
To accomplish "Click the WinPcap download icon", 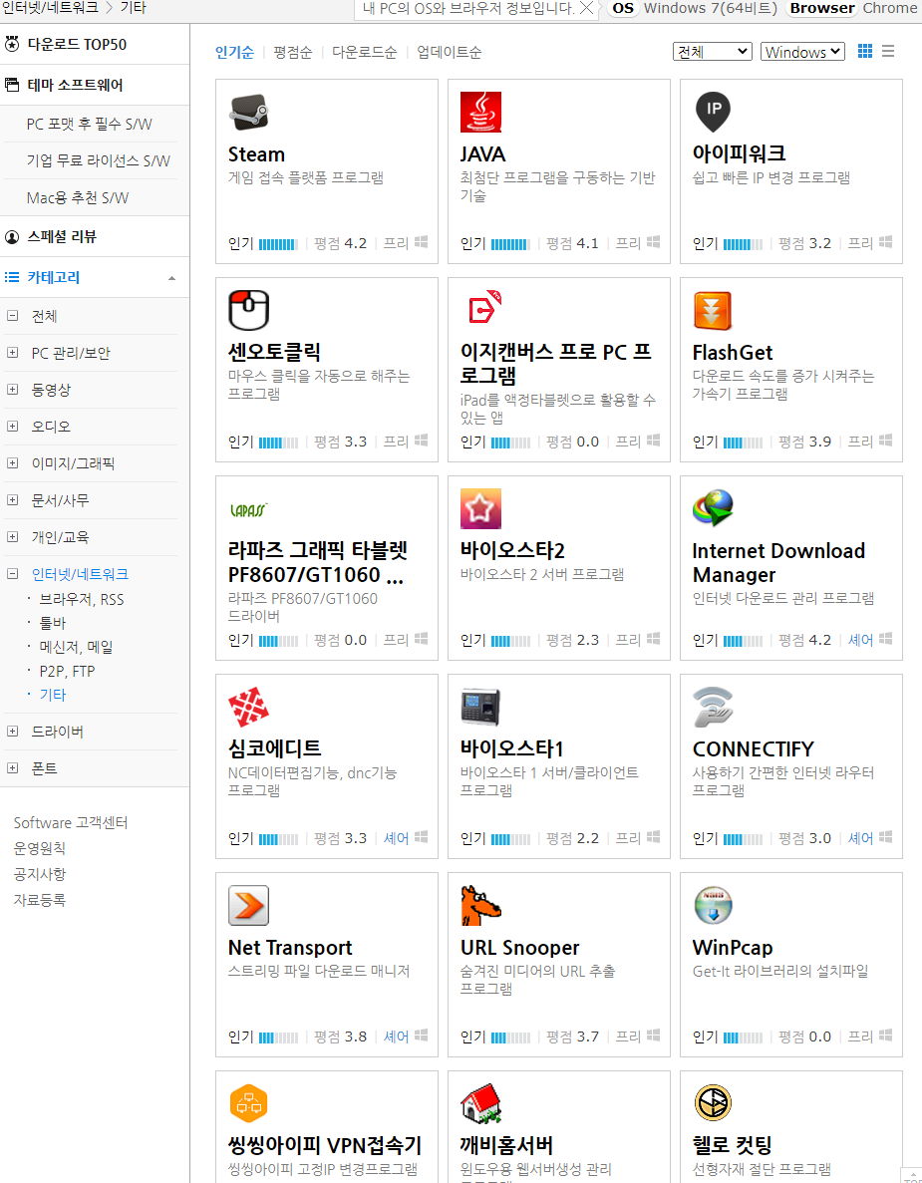I will coord(713,905).
